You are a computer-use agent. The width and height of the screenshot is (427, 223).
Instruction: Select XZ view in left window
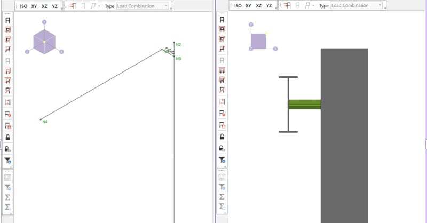click(44, 6)
